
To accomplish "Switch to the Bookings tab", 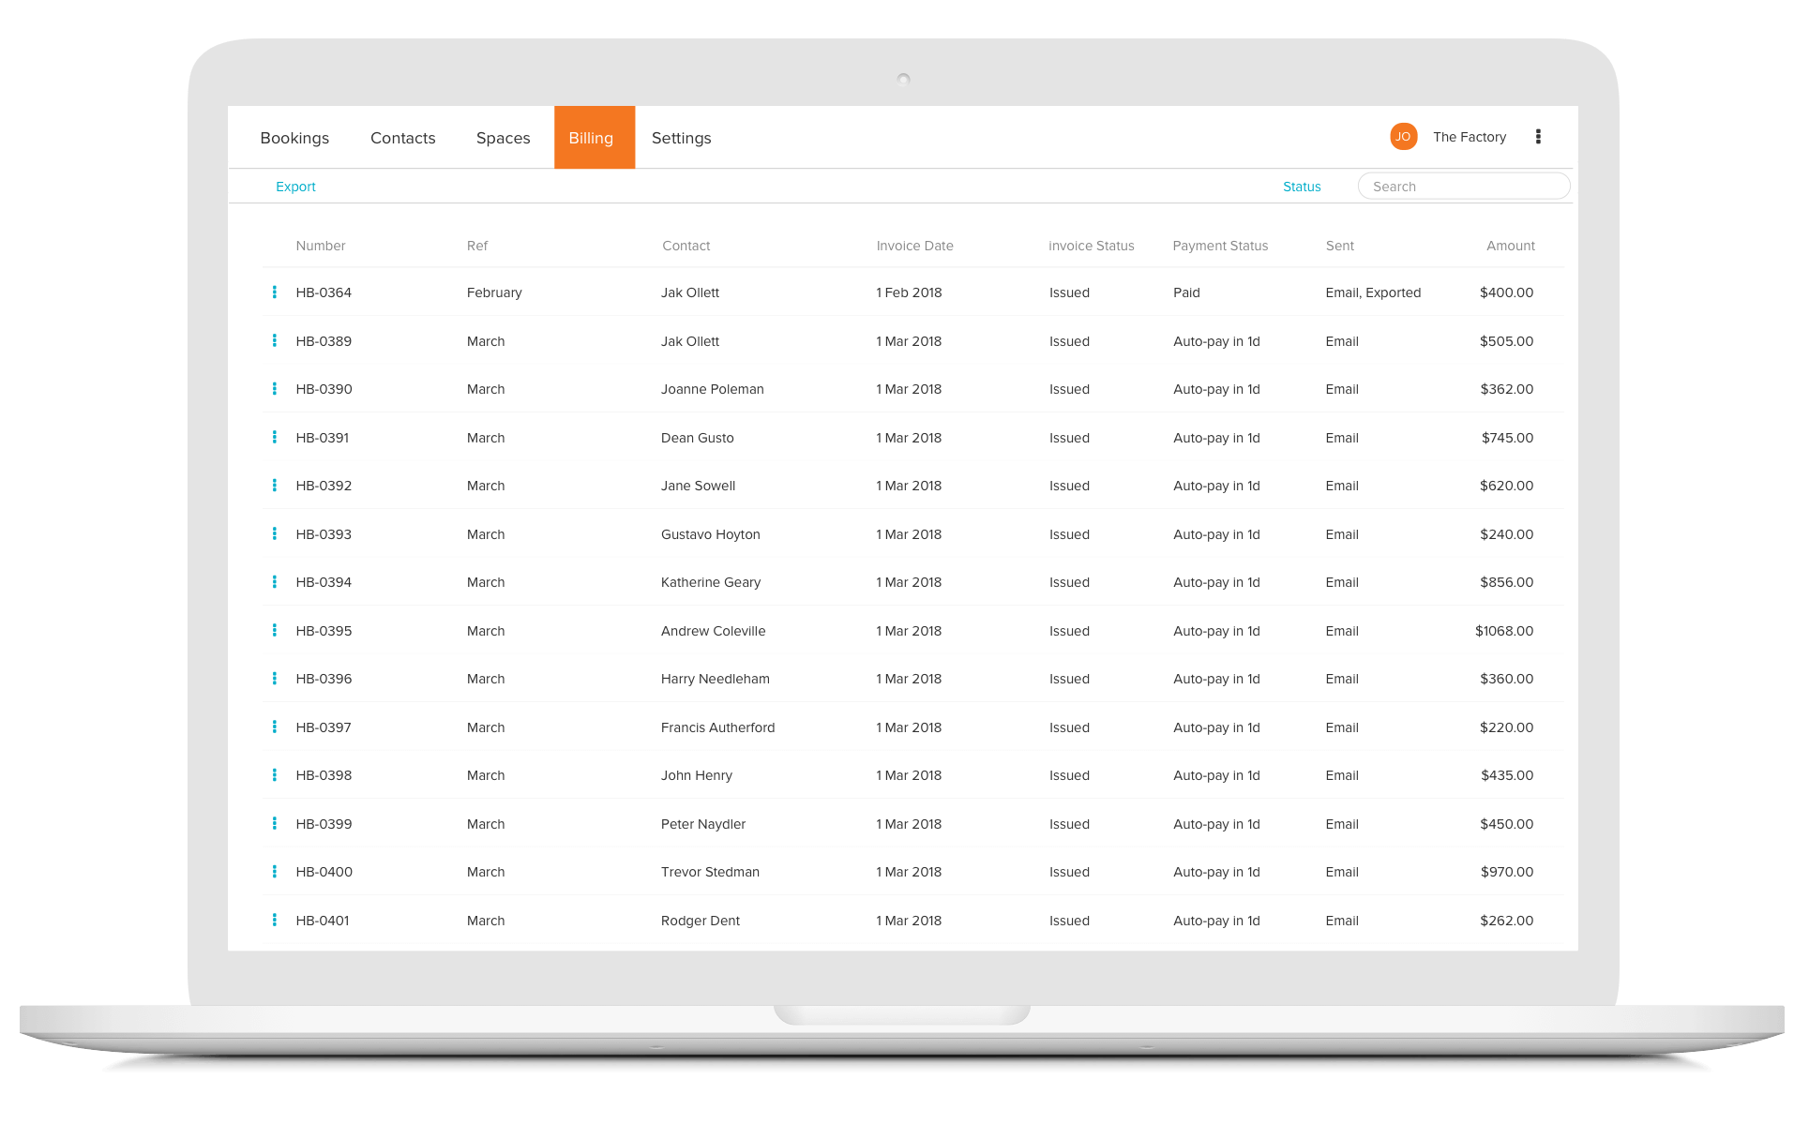I will [x=294, y=138].
